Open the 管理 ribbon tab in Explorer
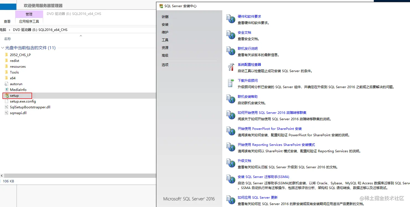Image resolution: width=410 pixels, height=207 pixels. coord(29,14)
